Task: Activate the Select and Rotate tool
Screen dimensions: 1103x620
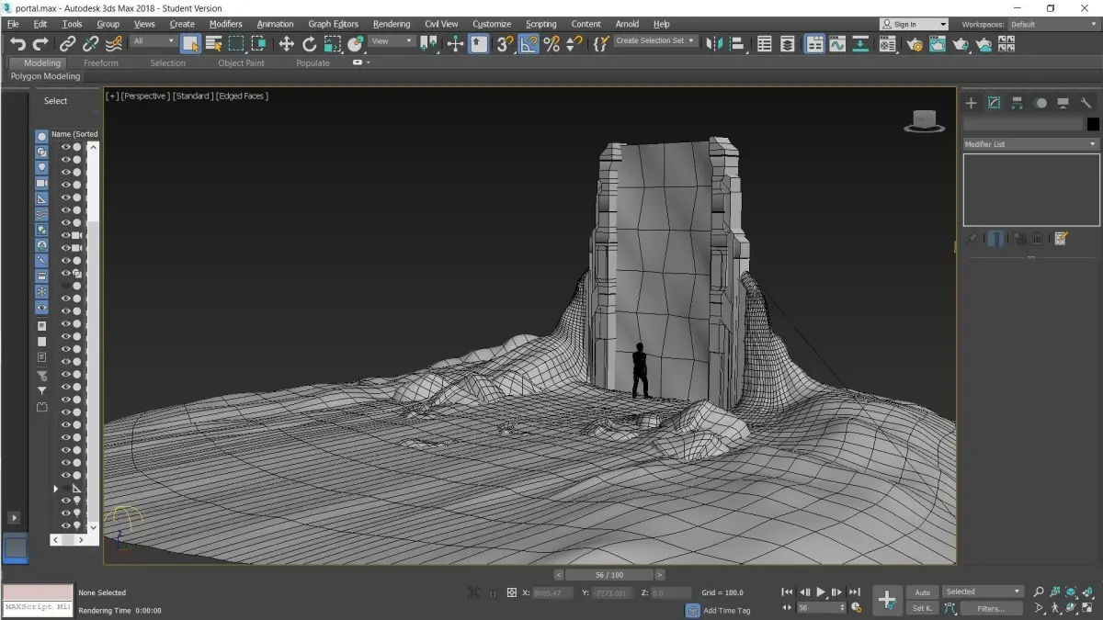Action: (310, 43)
